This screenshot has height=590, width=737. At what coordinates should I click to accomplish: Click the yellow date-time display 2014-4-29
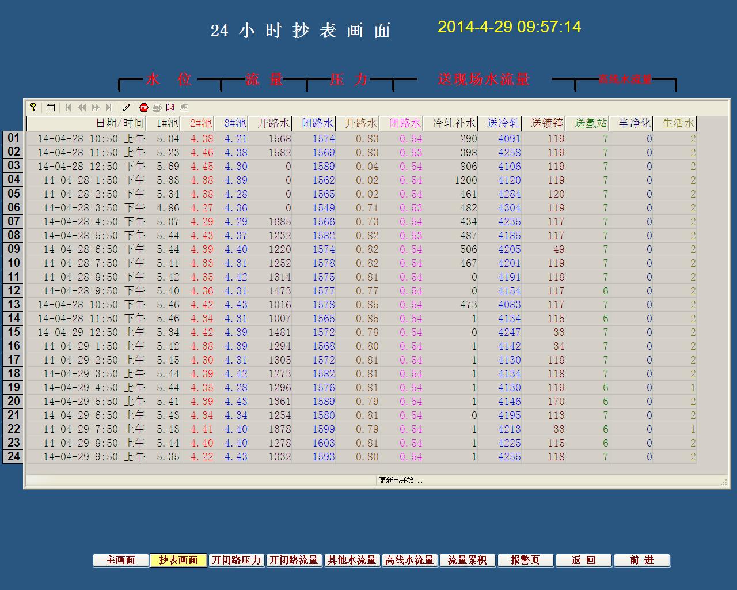point(510,27)
